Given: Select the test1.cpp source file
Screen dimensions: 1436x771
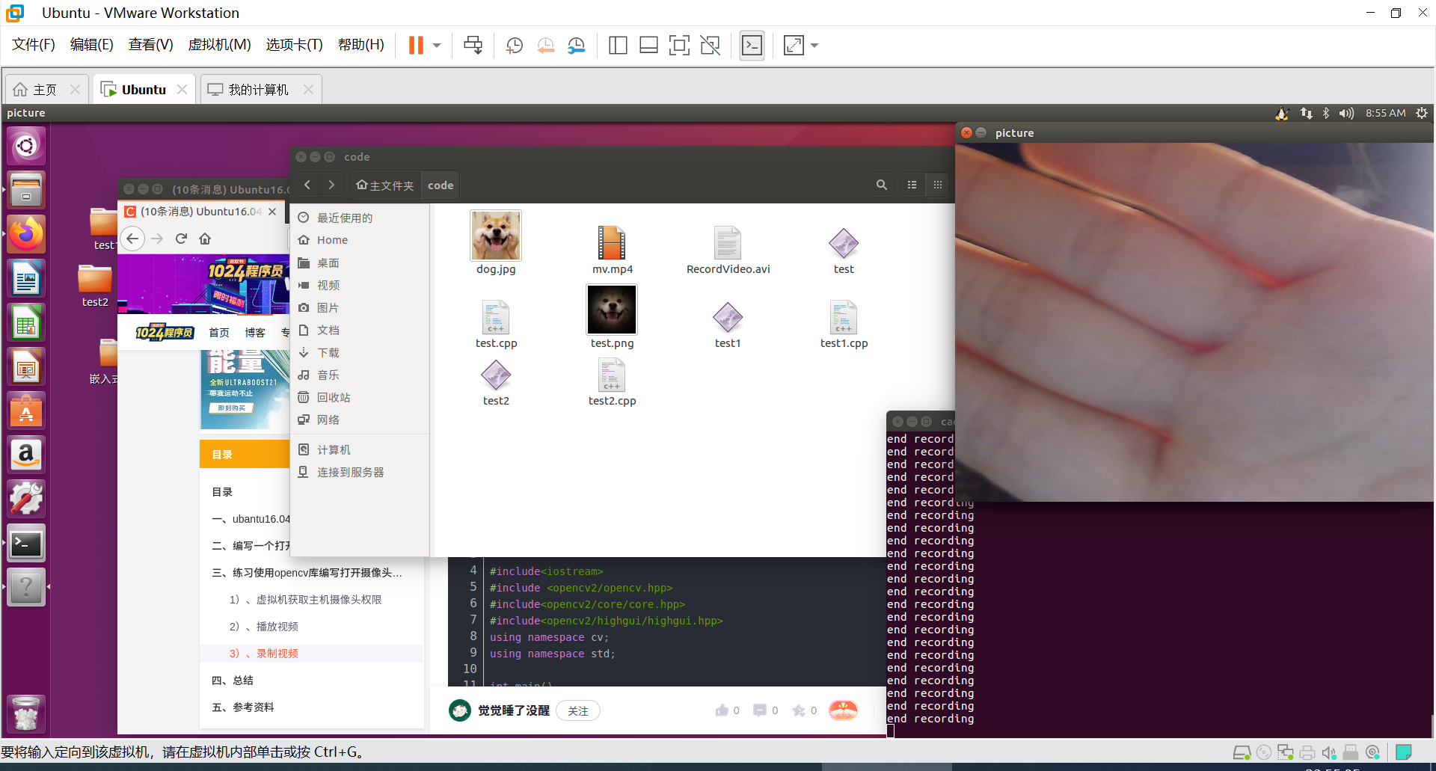Looking at the screenshot, I should point(844,317).
